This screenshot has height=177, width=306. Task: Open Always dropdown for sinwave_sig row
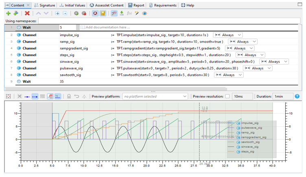pyautogui.click(x=274, y=62)
